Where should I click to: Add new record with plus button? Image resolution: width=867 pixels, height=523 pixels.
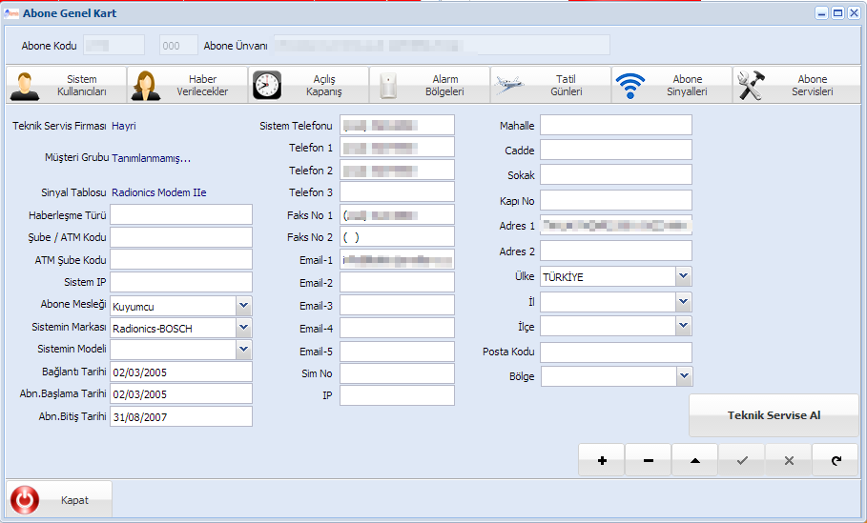[x=602, y=460]
